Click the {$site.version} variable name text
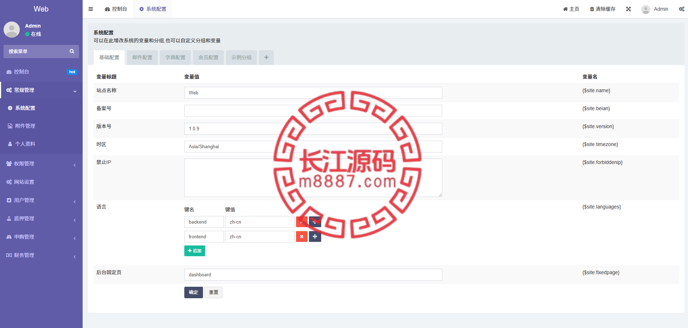Image resolution: width=688 pixels, height=328 pixels. click(x=598, y=126)
